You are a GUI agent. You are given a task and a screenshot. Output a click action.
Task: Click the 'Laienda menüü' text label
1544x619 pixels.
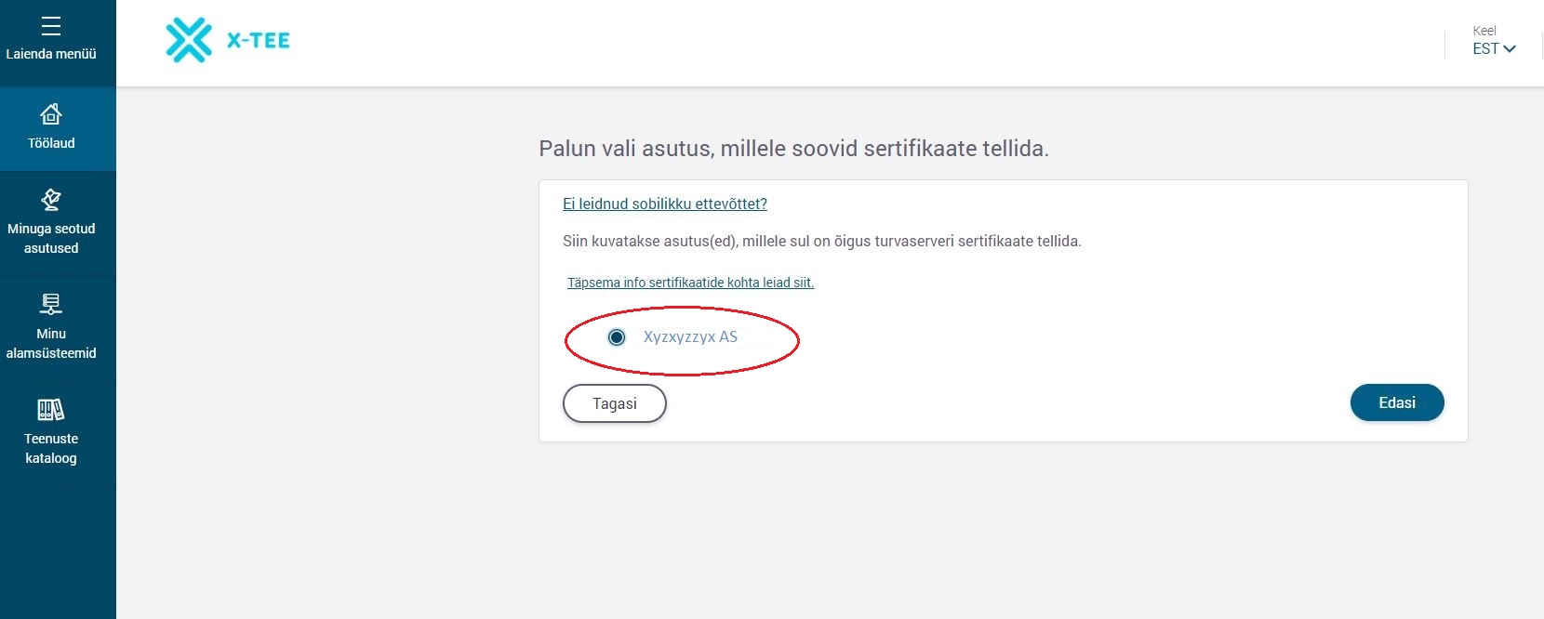pyautogui.click(x=51, y=54)
